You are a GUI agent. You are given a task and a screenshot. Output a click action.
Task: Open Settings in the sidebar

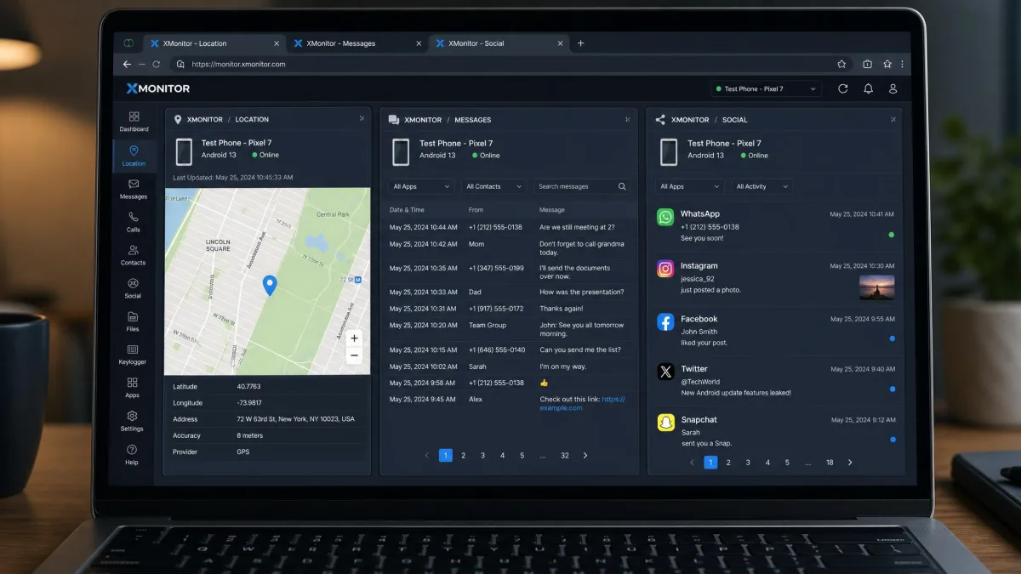tap(134, 421)
